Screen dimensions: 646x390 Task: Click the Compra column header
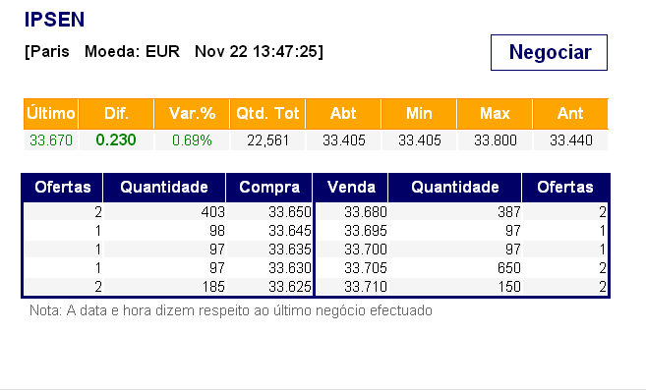pos(269,188)
